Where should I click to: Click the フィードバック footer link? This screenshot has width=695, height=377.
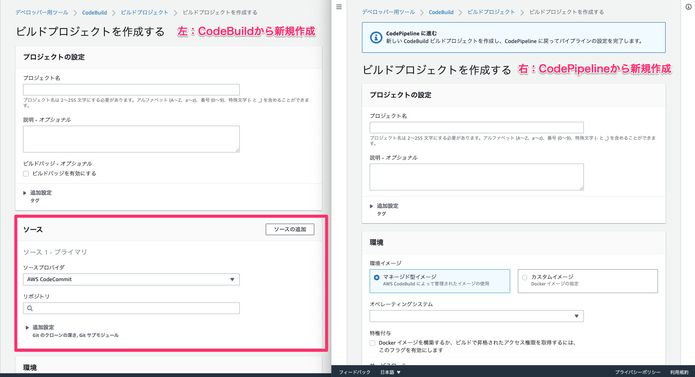(x=354, y=372)
